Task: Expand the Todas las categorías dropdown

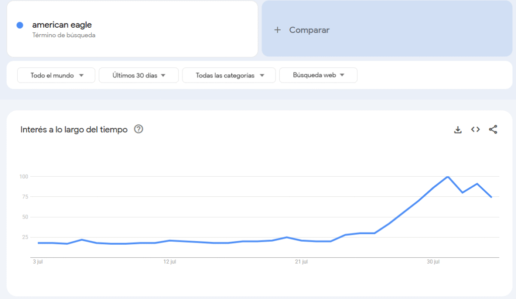Action: 229,75
